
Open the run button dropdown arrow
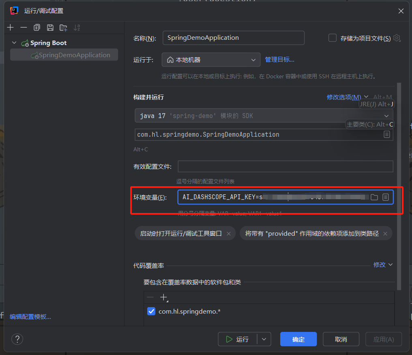coord(264,339)
